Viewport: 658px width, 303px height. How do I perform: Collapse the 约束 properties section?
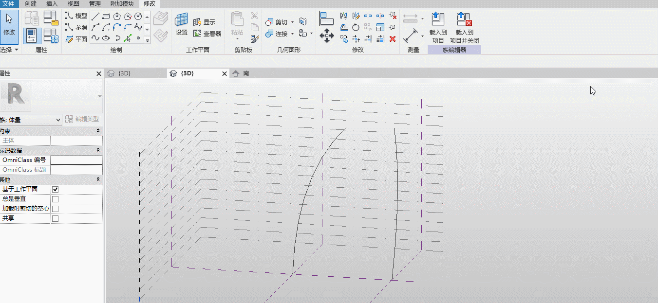click(98, 131)
